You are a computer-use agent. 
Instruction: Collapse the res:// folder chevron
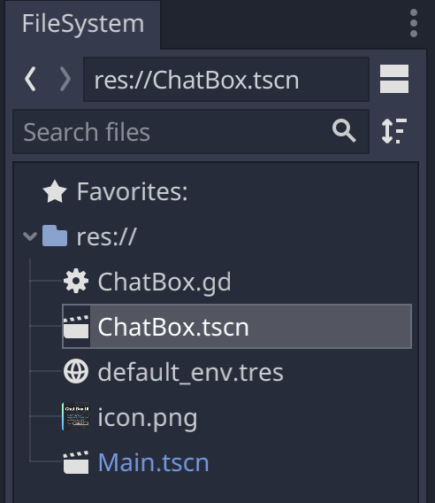(30, 236)
